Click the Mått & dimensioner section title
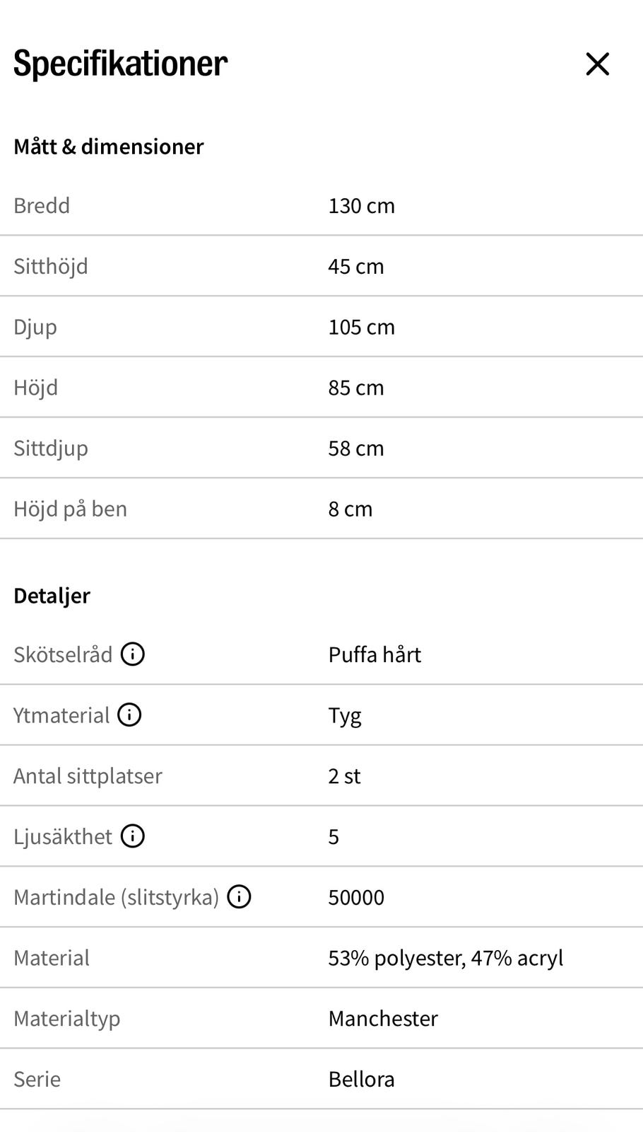 pyautogui.click(x=109, y=146)
